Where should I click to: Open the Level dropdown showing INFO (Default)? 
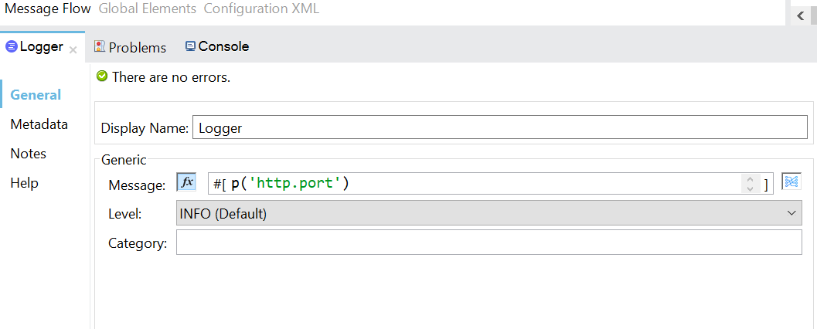coord(488,214)
